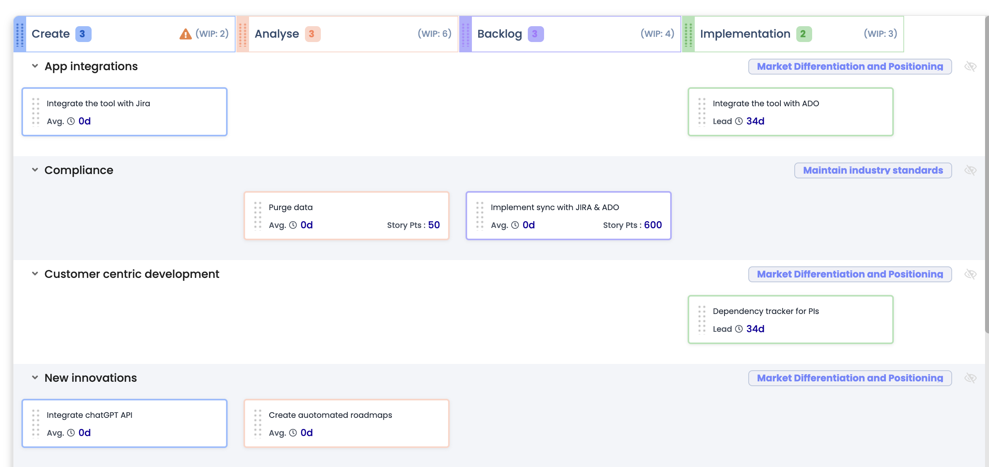This screenshot has height=467, width=989.
Task: Collapse the Compliance swimlane chevron
Action: [35, 170]
